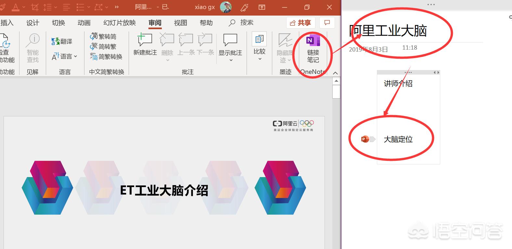Go to 上一条 previous comment
The height and width of the screenshot is (249, 512).
[186, 44]
